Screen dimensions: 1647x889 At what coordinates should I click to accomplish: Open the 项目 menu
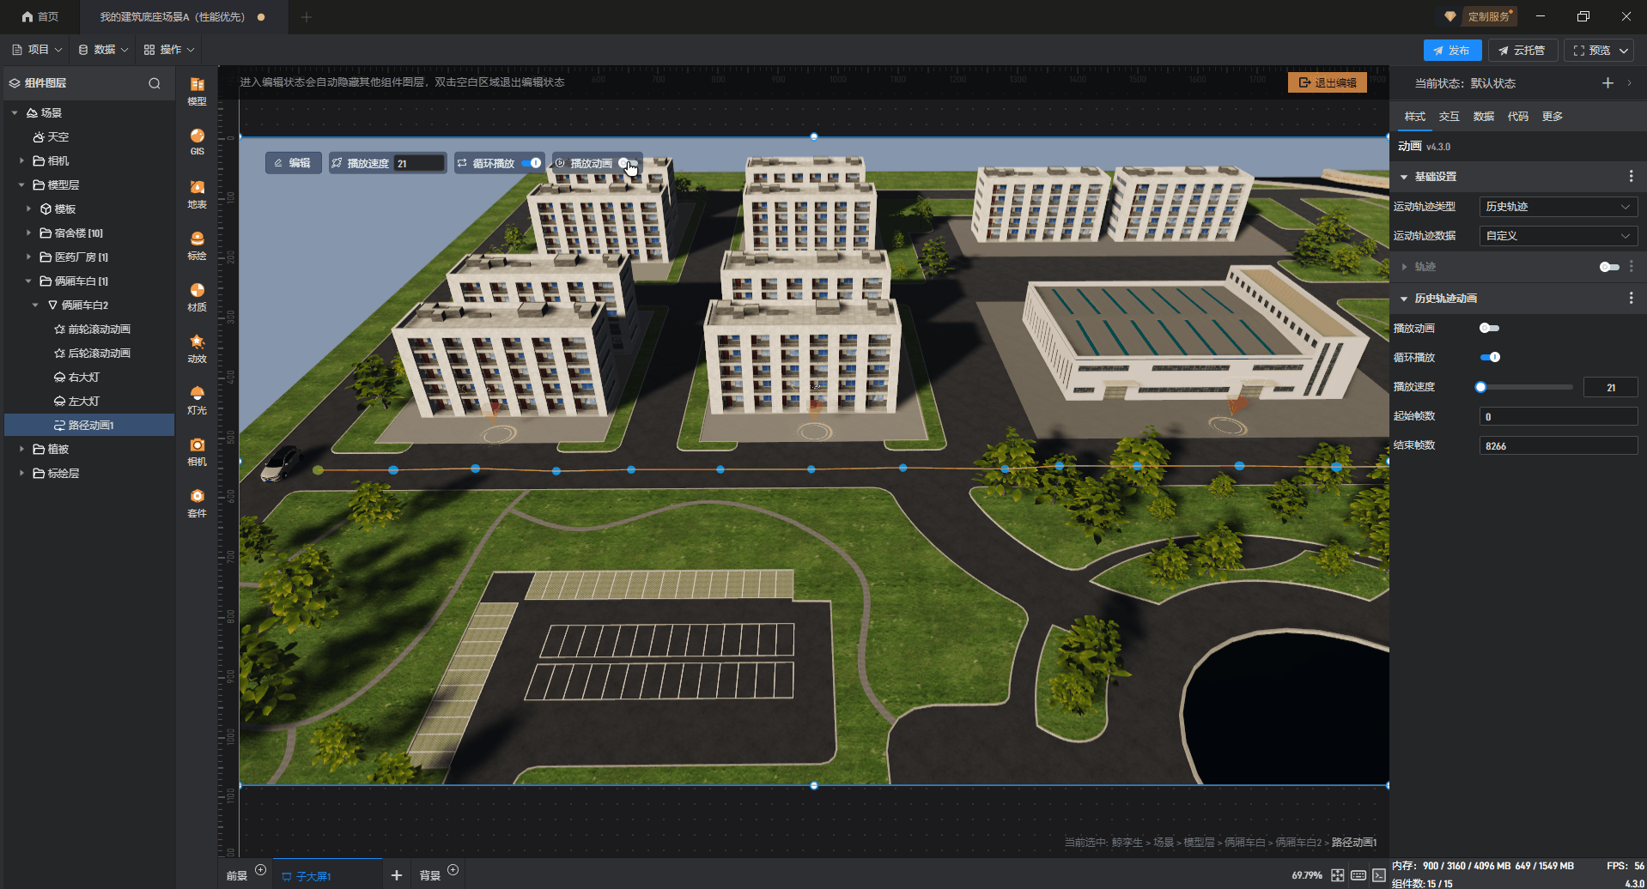coord(37,50)
